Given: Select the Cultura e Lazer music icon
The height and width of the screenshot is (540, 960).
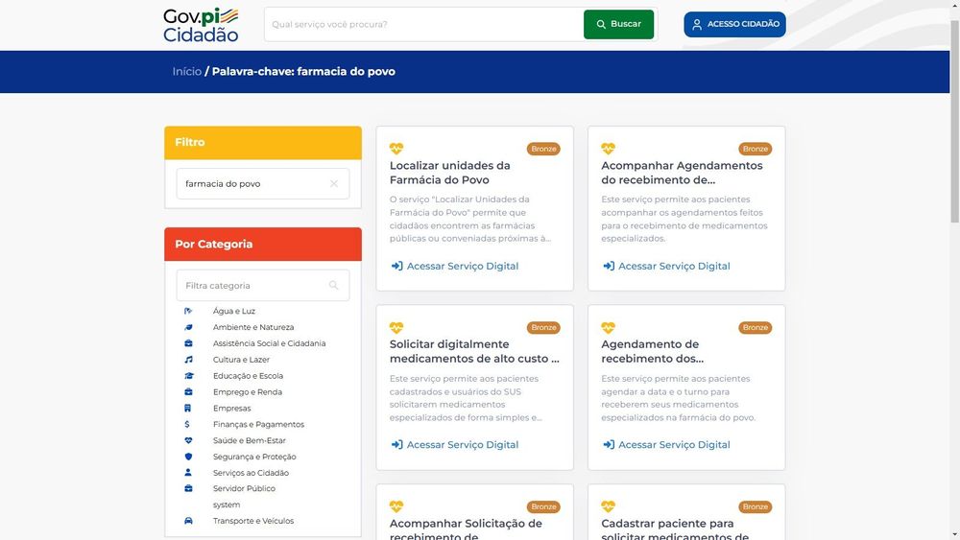Looking at the screenshot, I should pyautogui.click(x=188, y=360).
